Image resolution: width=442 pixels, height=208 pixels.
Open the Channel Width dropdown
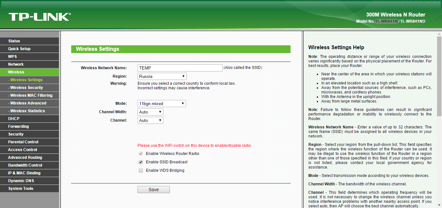tap(150, 112)
